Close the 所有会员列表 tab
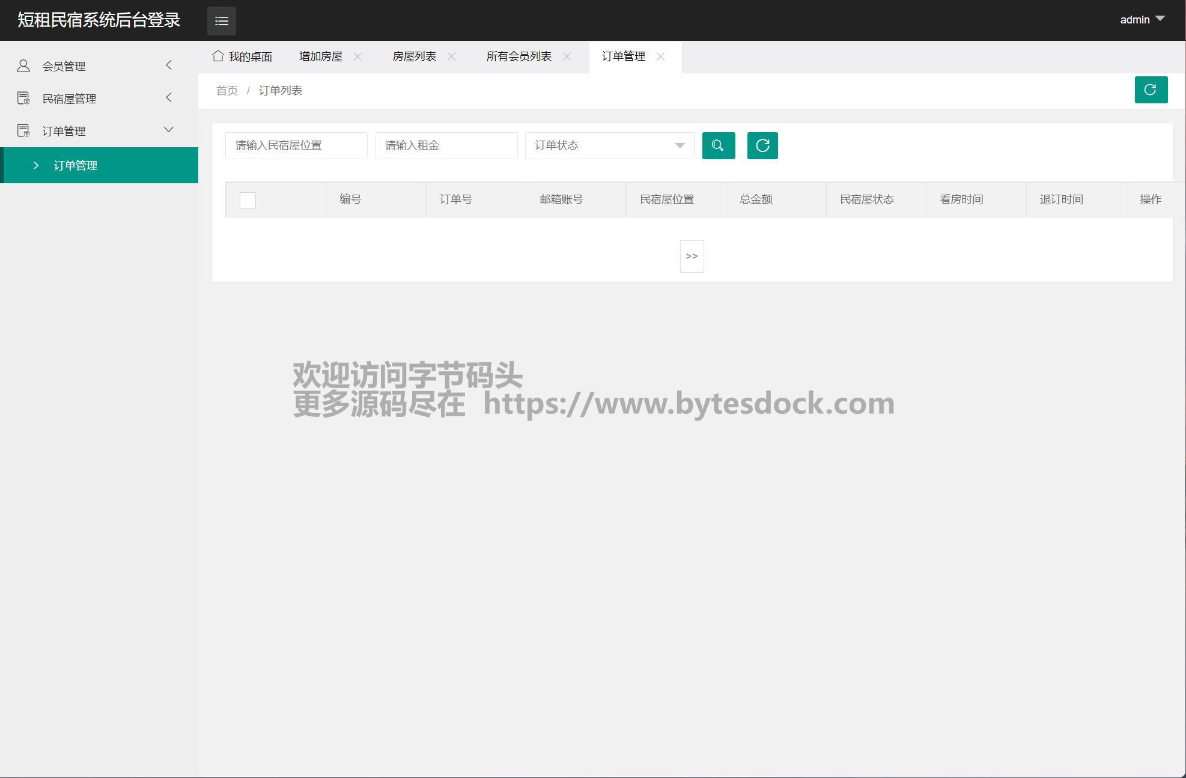Image resolution: width=1186 pixels, height=778 pixels. pyautogui.click(x=567, y=56)
